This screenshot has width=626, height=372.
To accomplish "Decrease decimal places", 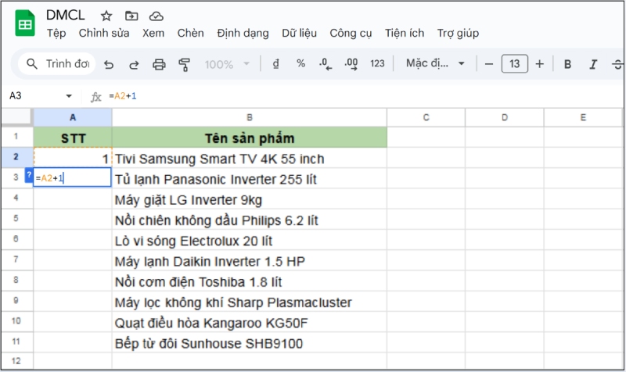I will point(326,64).
